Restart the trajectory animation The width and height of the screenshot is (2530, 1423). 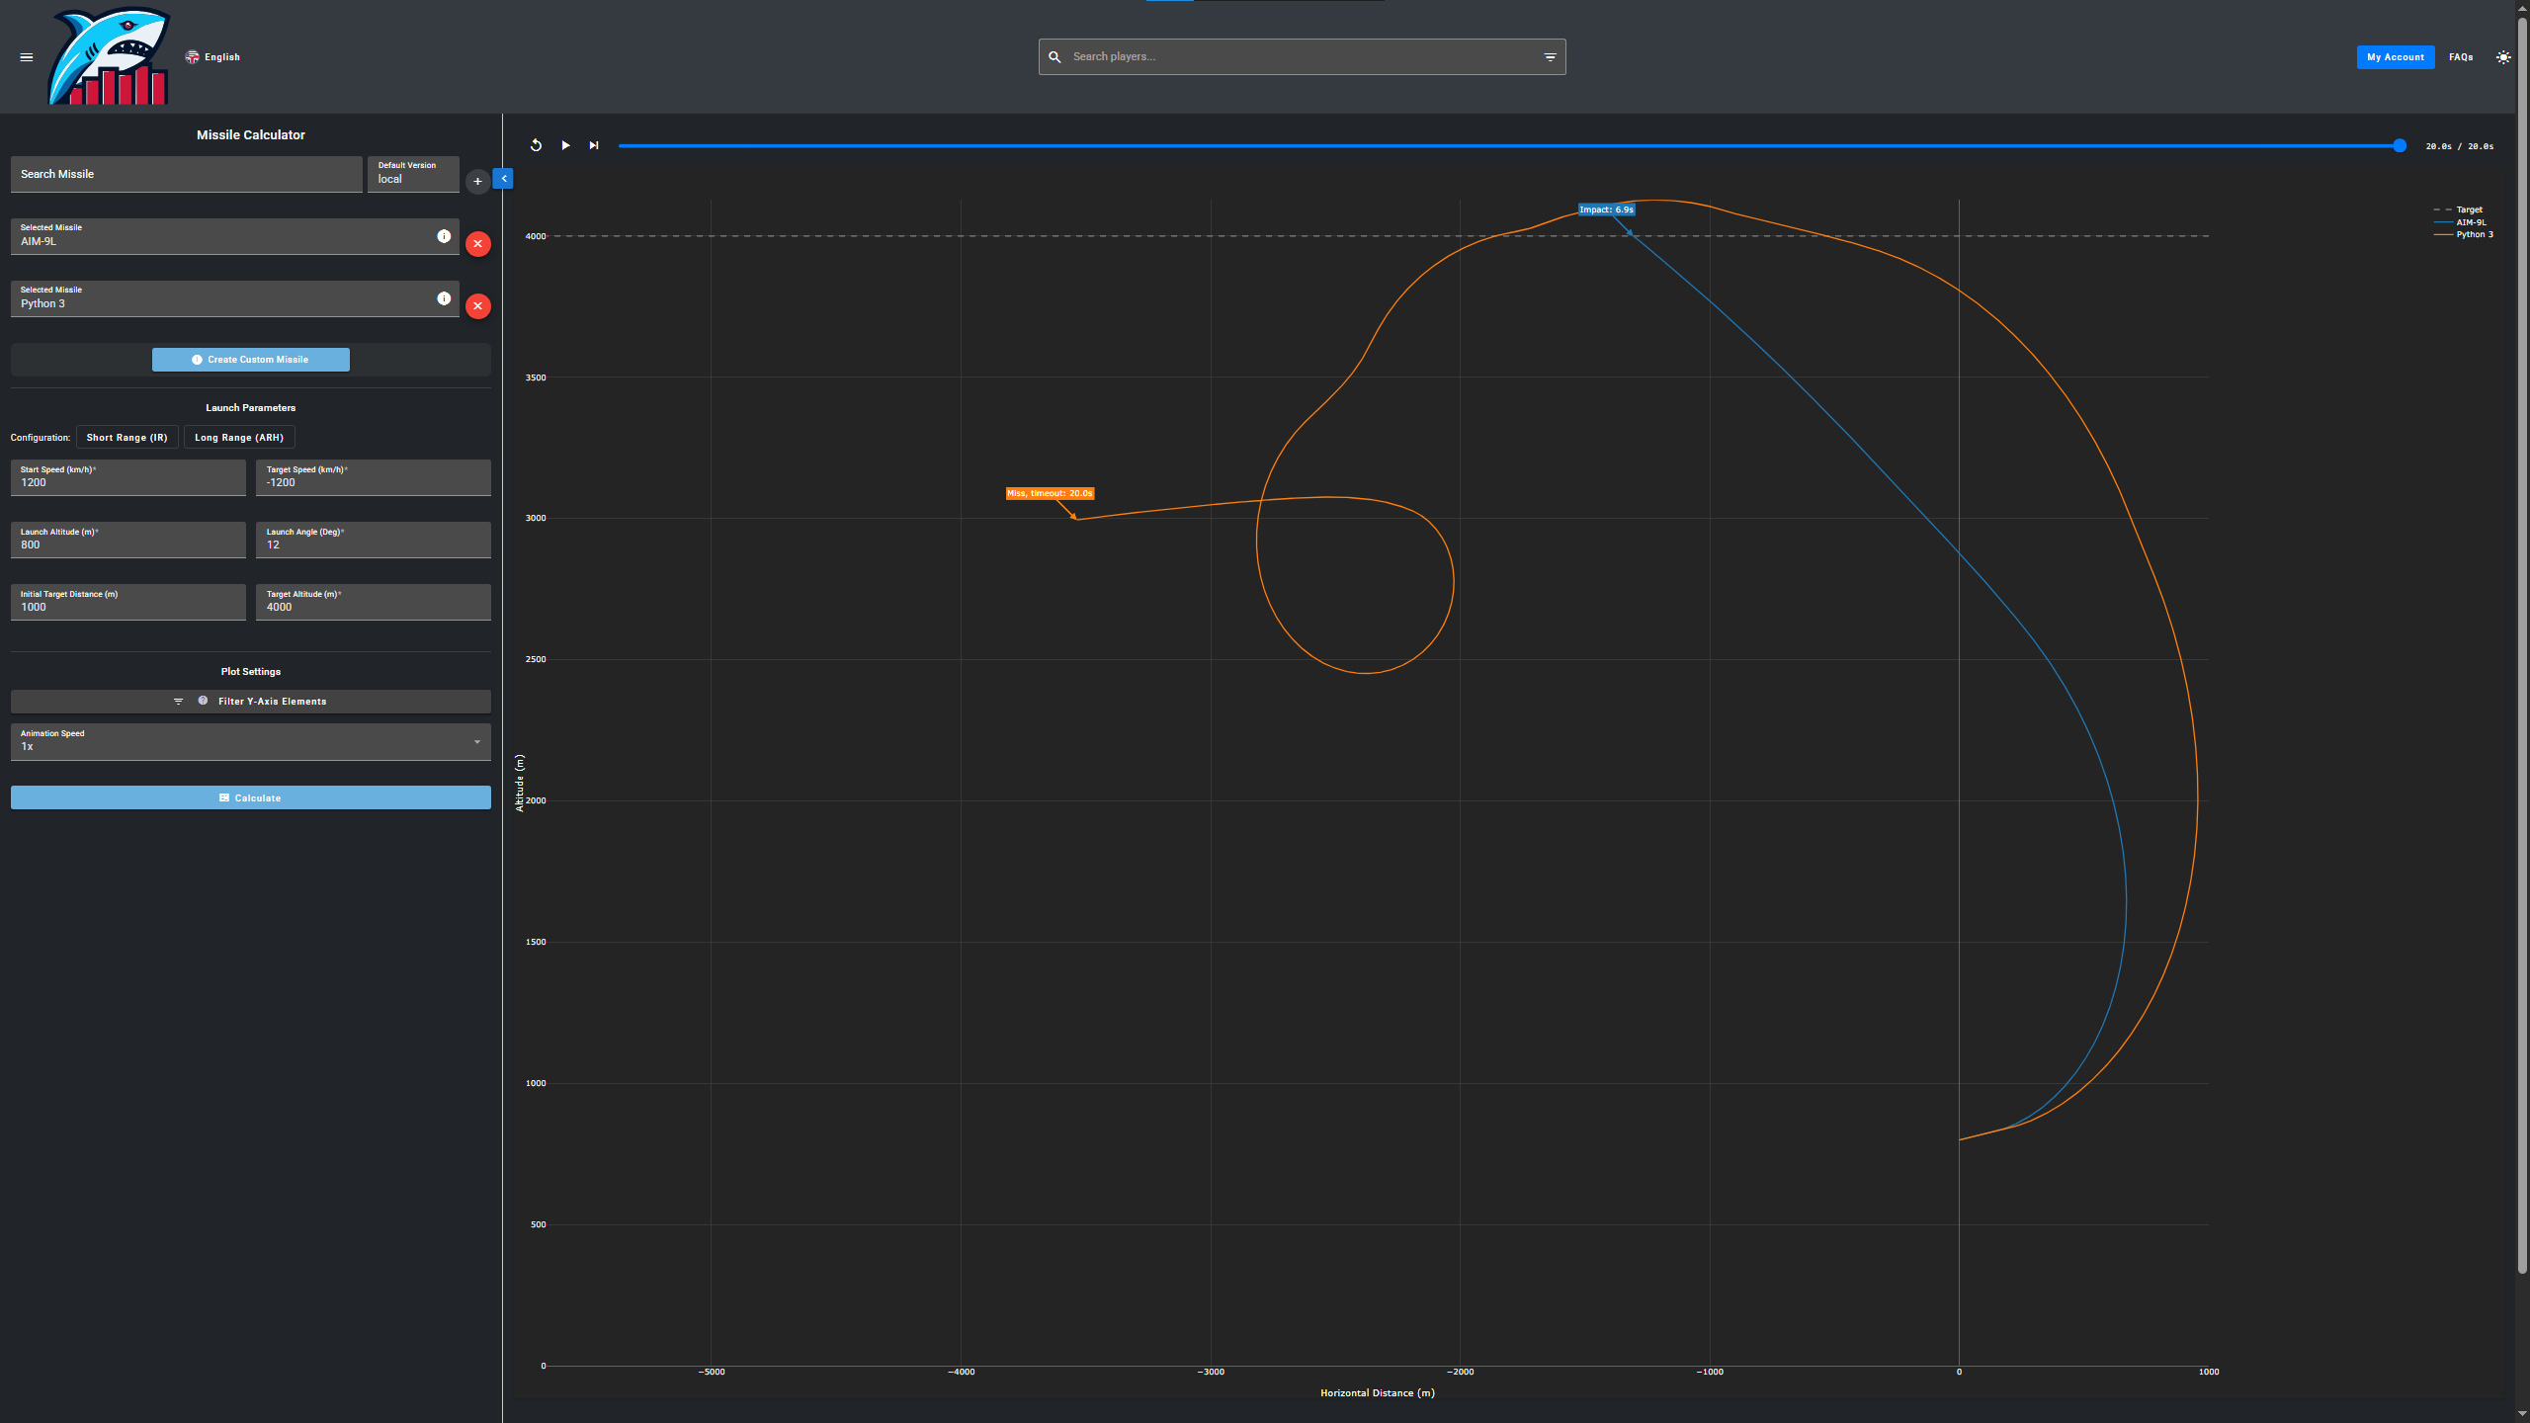pos(536,145)
